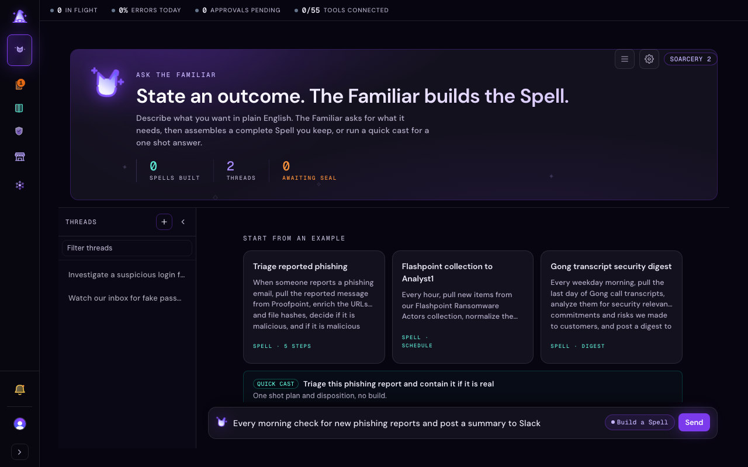Open the teal book icon in sidebar
This screenshot has height=467, width=748.
coord(19,108)
